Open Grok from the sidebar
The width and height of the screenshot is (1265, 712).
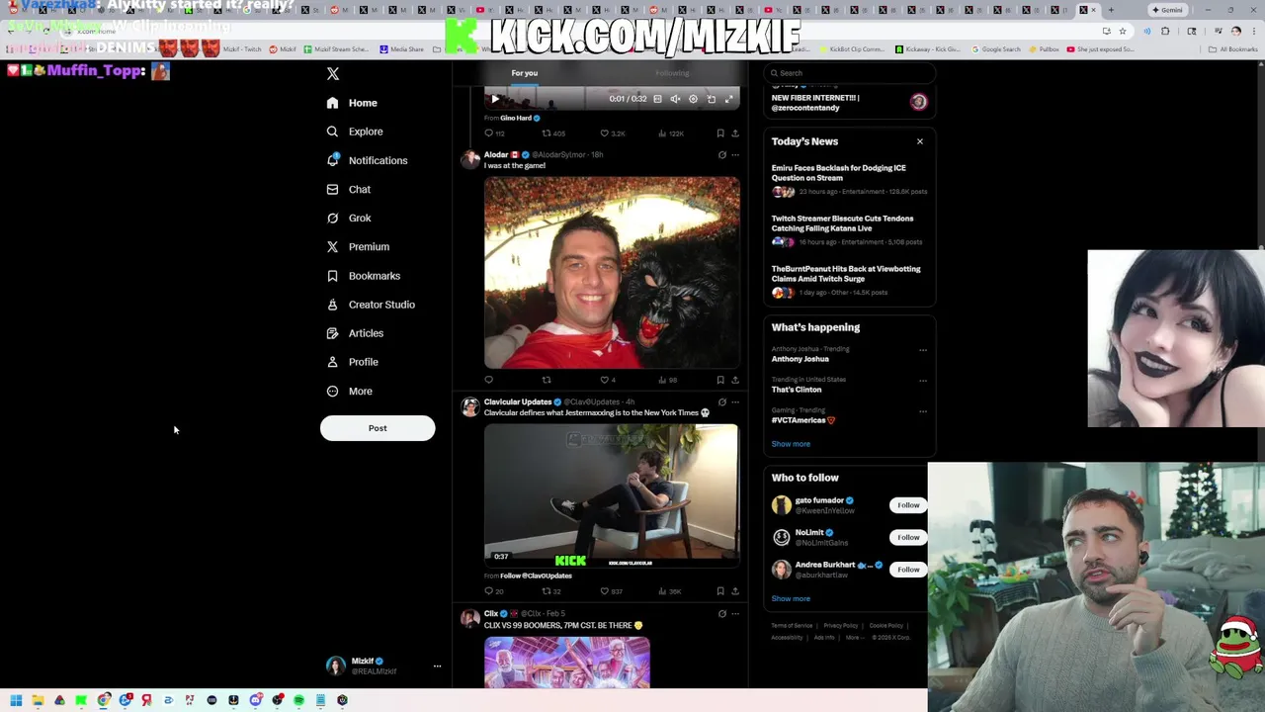click(x=349, y=218)
